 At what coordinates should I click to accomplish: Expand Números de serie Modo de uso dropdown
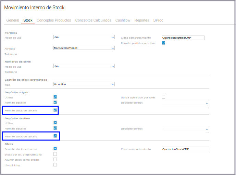tap(84, 66)
